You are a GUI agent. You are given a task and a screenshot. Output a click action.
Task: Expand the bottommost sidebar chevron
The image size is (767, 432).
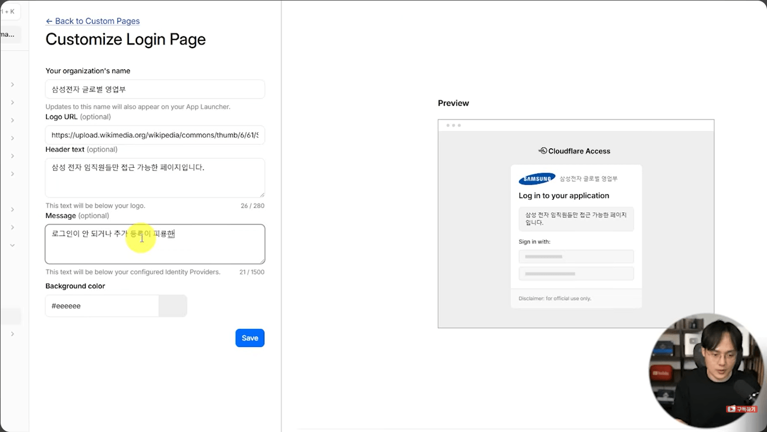12,334
